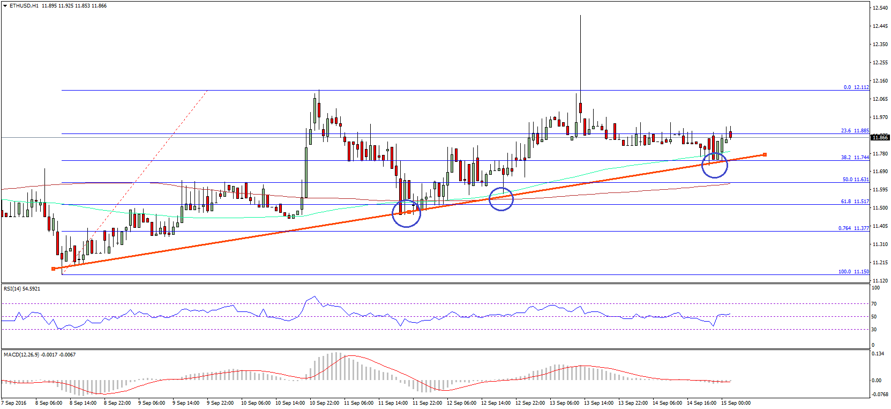Click the triangle arrow beside ETHUSD,H1
The width and height of the screenshot is (891, 409).
pos(5,6)
